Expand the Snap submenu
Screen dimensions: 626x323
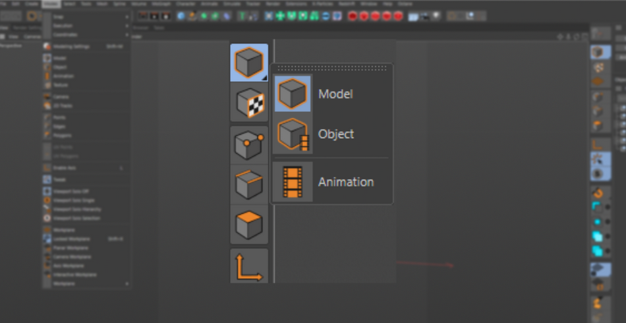pos(86,16)
